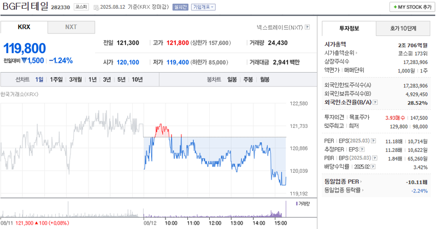Click the 동일업종 등락률 value -2.24%
This screenshot has height=229, width=437.
tap(420, 191)
